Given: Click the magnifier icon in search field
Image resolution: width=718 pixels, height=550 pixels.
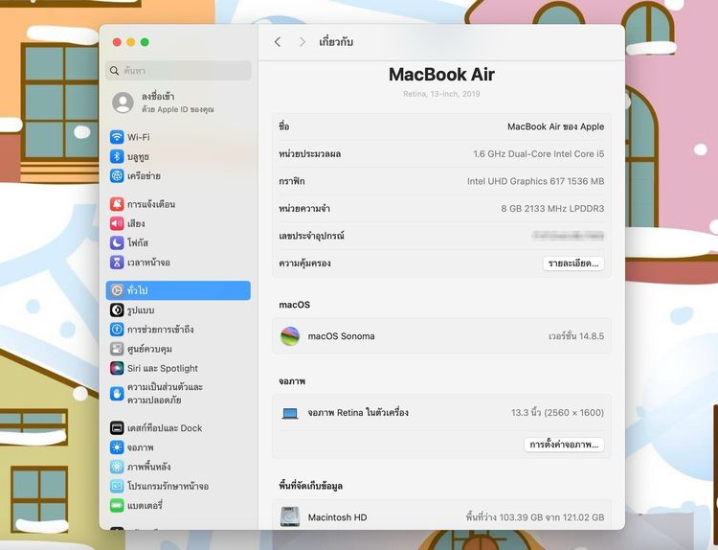Looking at the screenshot, I should point(115,71).
